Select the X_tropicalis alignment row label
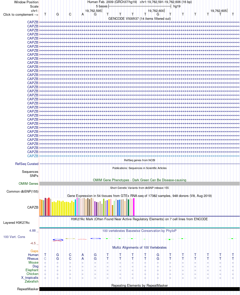 30,278
